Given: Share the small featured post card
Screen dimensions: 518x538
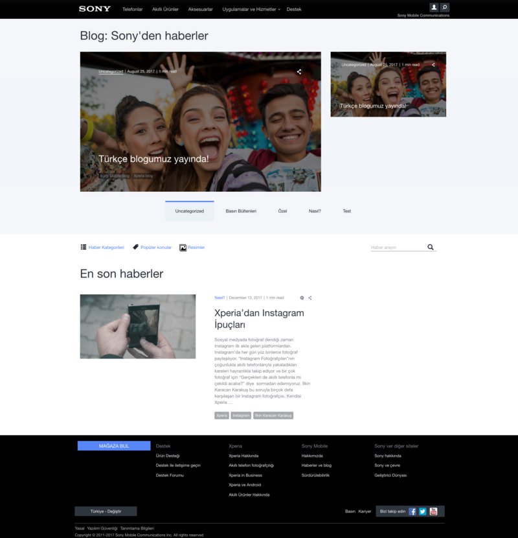Looking at the screenshot, I should click(433, 65).
